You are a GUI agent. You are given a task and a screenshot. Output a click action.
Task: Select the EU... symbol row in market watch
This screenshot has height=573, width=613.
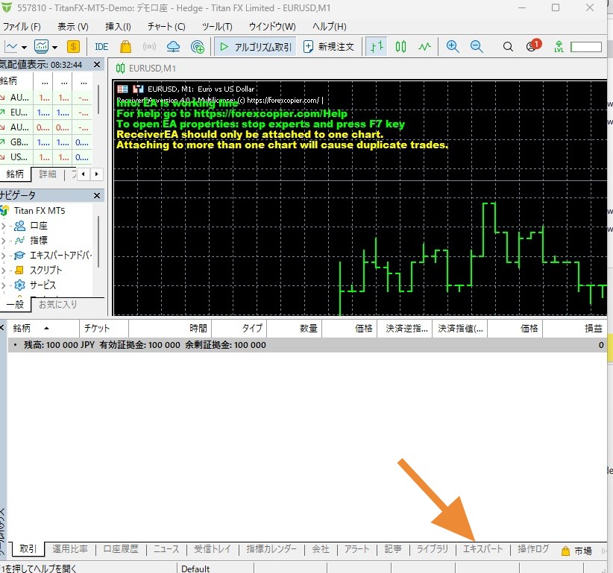pos(45,113)
